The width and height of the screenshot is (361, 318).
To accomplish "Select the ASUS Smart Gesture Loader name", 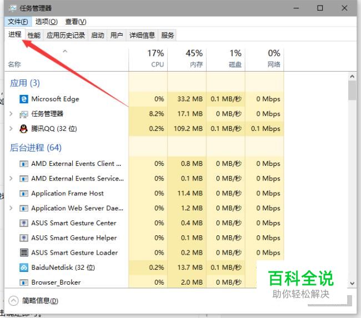I will 74,253.
